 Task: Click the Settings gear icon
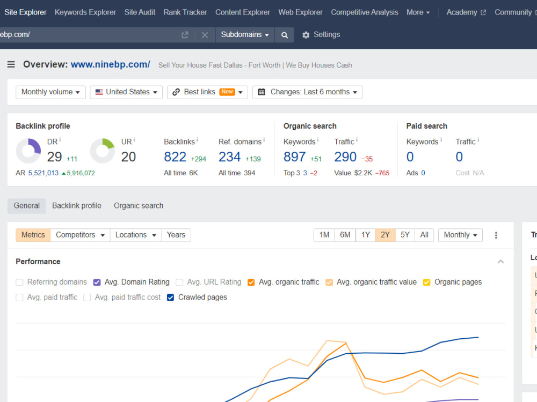306,35
